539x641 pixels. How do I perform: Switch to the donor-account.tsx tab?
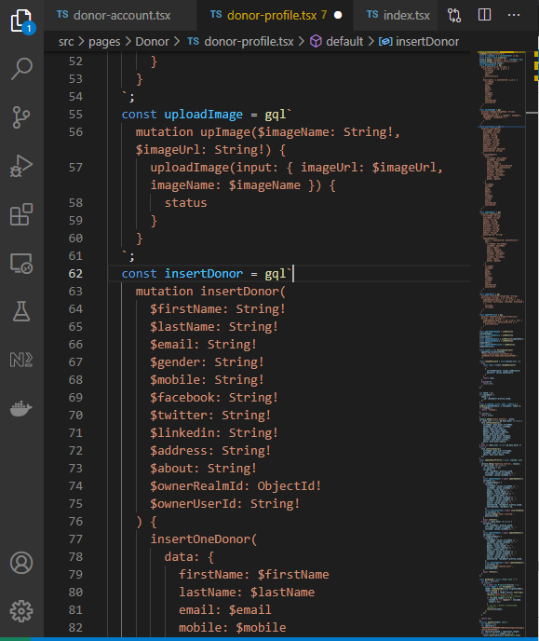click(114, 16)
